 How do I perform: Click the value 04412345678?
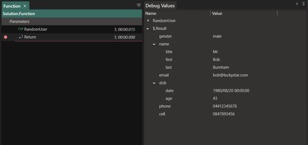pyautogui.click(x=225, y=106)
